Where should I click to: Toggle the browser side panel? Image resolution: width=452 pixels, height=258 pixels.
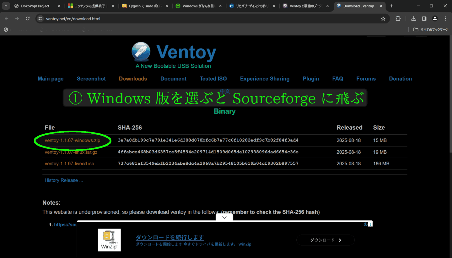(424, 18)
